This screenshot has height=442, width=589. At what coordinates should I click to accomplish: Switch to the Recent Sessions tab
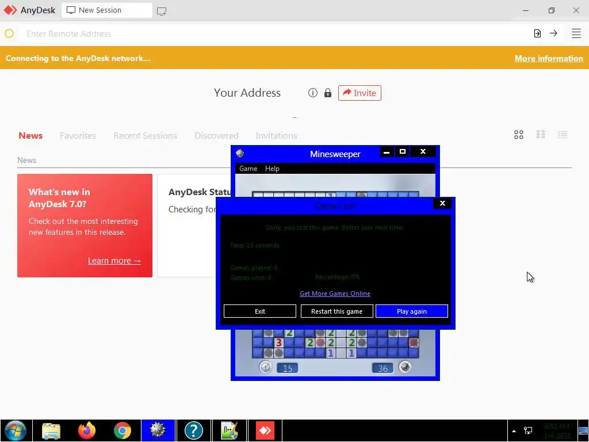pyautogui.click(x=145, y=136)
